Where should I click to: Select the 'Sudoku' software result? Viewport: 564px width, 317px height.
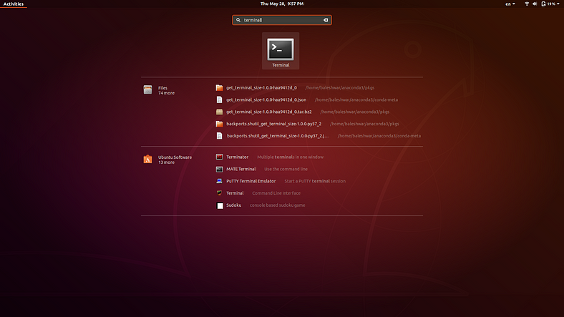(233, 205)
